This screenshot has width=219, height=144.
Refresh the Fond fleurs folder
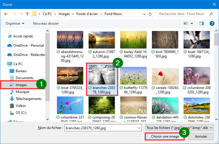pyautogui.click(x=150, y=14)
